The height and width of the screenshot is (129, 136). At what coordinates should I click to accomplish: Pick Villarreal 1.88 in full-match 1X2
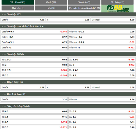click(113, 20)
